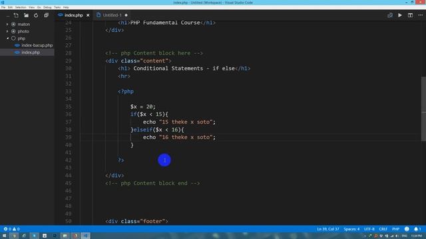The height and width of the screenshot is (239, 426).
Task: Click the taskbar clock
Action: click(417, 236)
